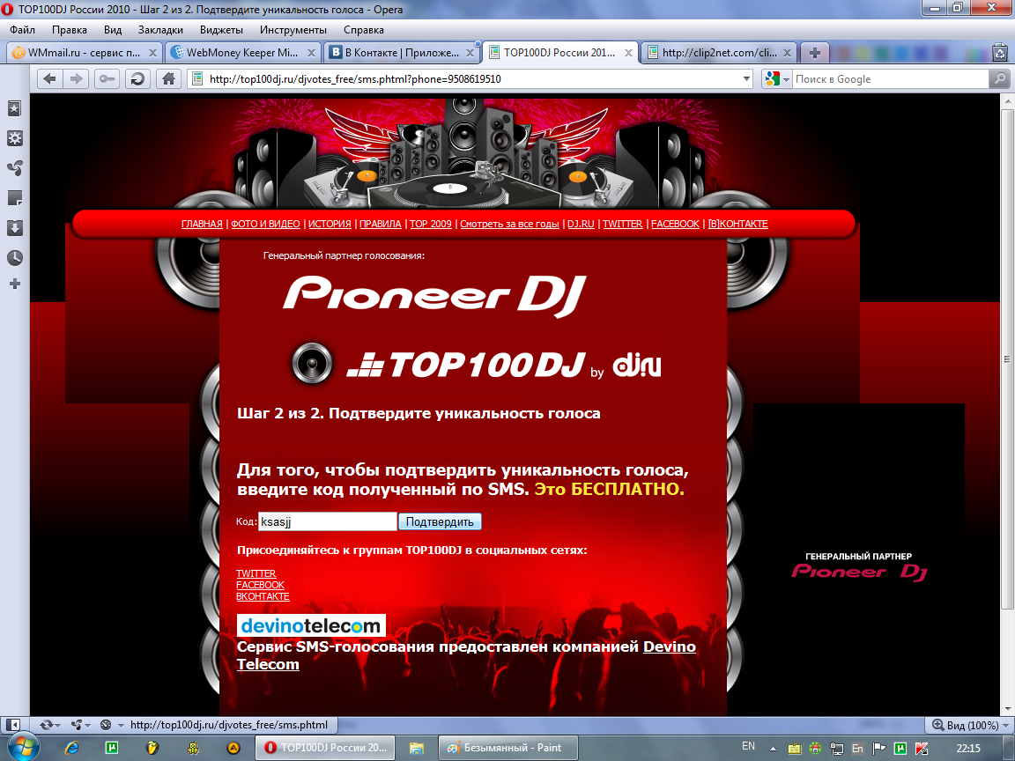Open the home page icon
1015x761 pixels.
168,79
